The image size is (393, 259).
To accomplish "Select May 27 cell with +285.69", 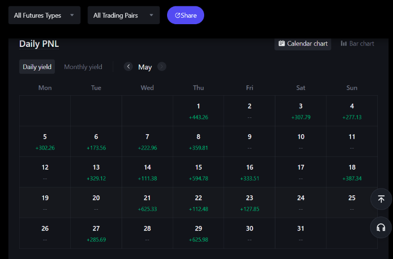I will tap(96, 233).
